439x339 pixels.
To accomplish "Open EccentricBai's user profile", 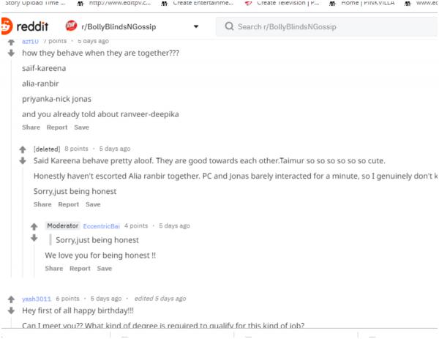I will 102,226.
